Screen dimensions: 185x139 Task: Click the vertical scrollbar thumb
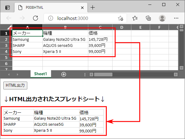point(181,30)
